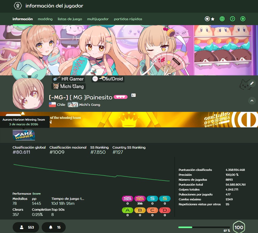Switch to the modding tab
The image size is (258, 233).
[x=45, y=19]
